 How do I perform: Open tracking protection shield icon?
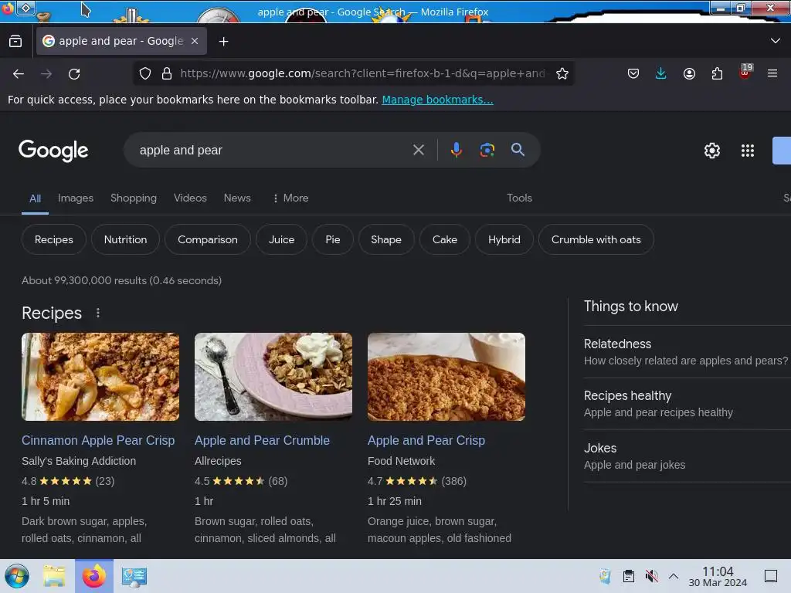click(x=144, y=73)
